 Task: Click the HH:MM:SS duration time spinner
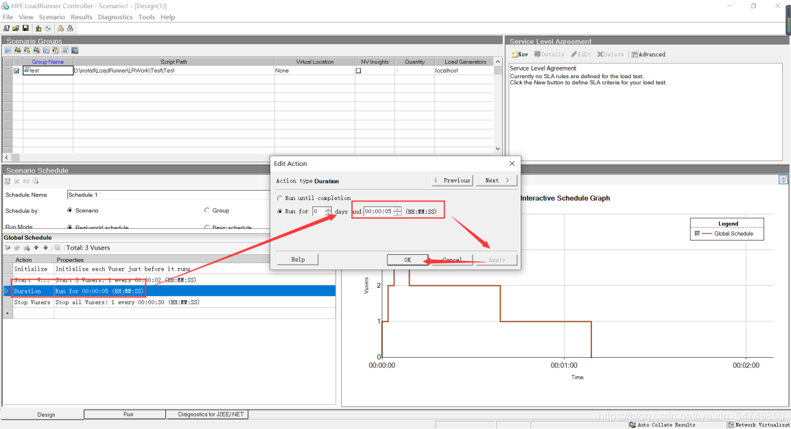click(397, 212)
